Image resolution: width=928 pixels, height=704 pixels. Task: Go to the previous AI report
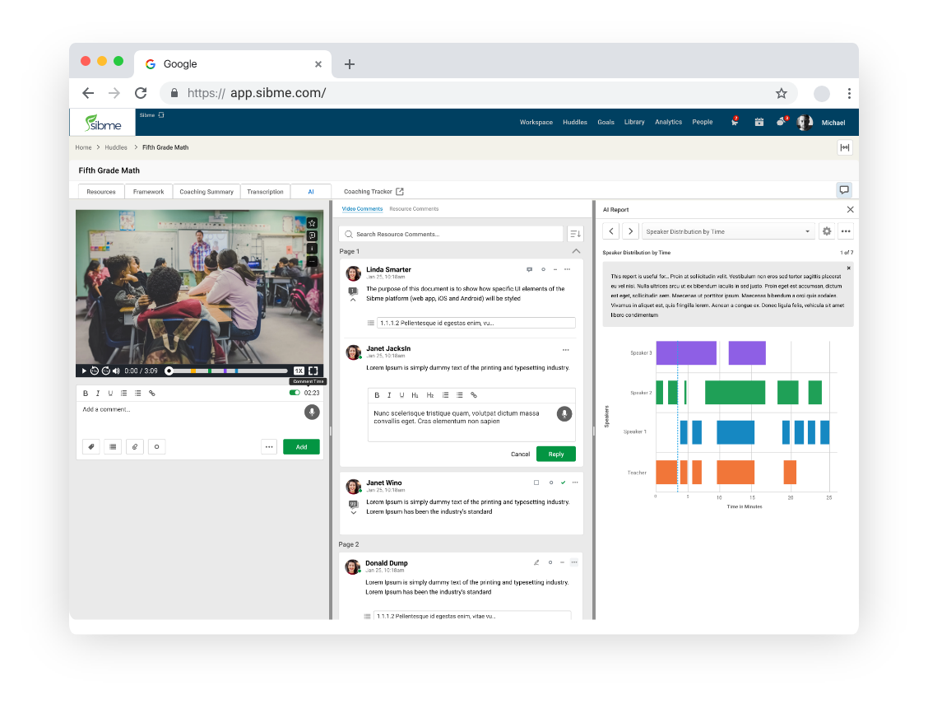coord(611,231)
